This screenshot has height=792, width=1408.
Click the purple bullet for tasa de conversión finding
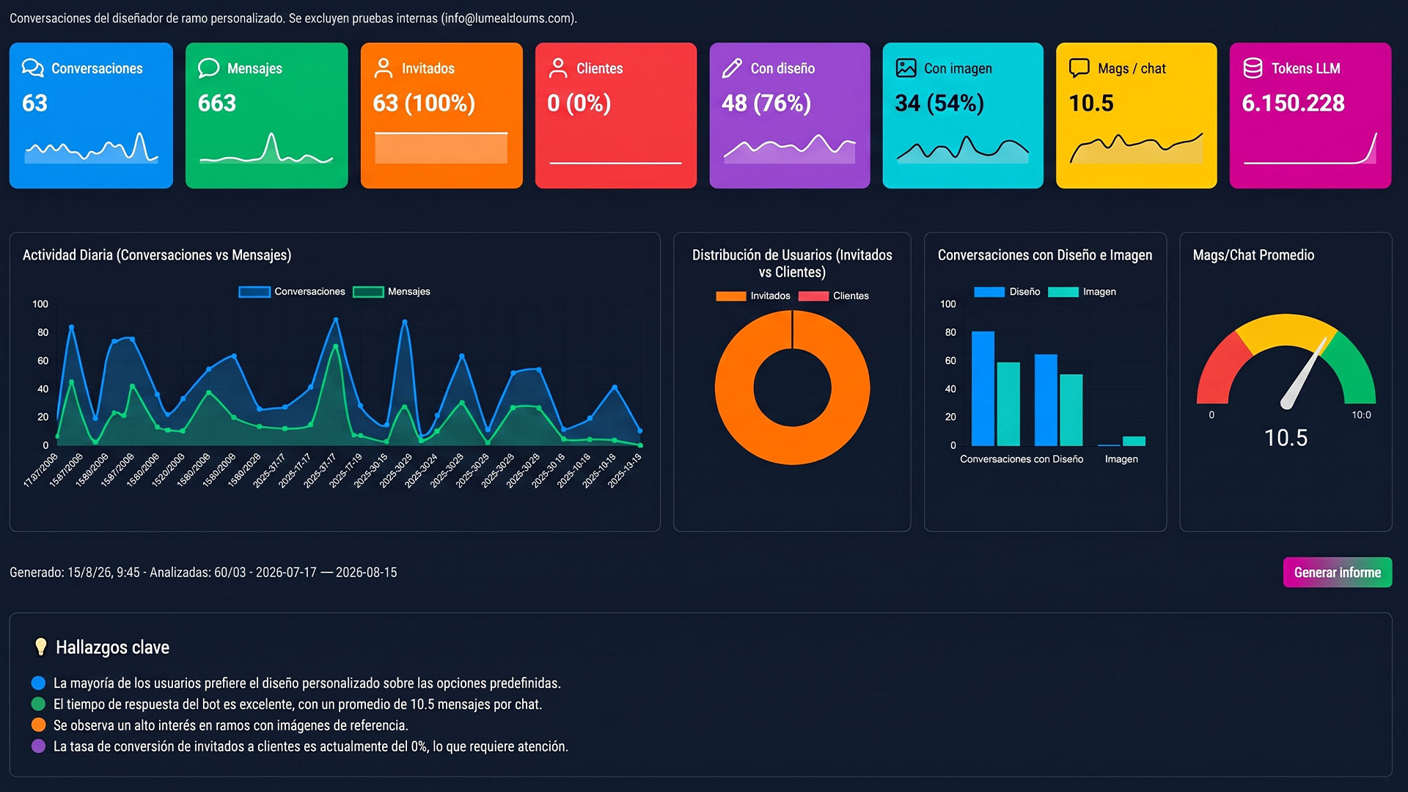pyautogui.click(x=39, y=747)
